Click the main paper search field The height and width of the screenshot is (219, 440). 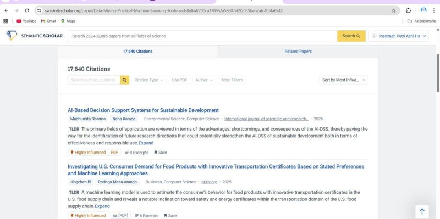[202, 36]
